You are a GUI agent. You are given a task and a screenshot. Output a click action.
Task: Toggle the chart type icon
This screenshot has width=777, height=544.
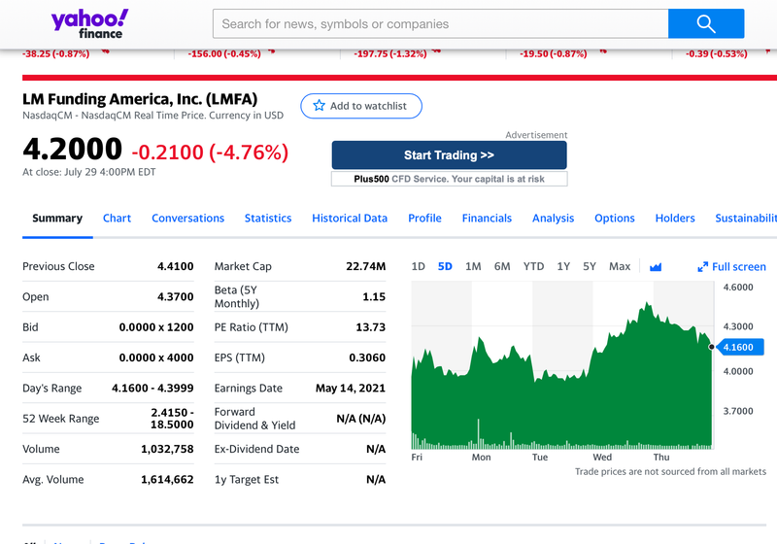[x=655, y=266]
